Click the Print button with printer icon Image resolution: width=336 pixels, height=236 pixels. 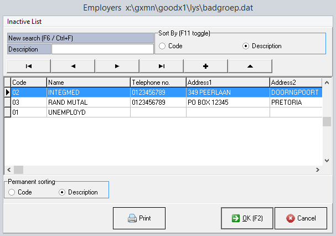pyautogui.click(x=139, y=218)
